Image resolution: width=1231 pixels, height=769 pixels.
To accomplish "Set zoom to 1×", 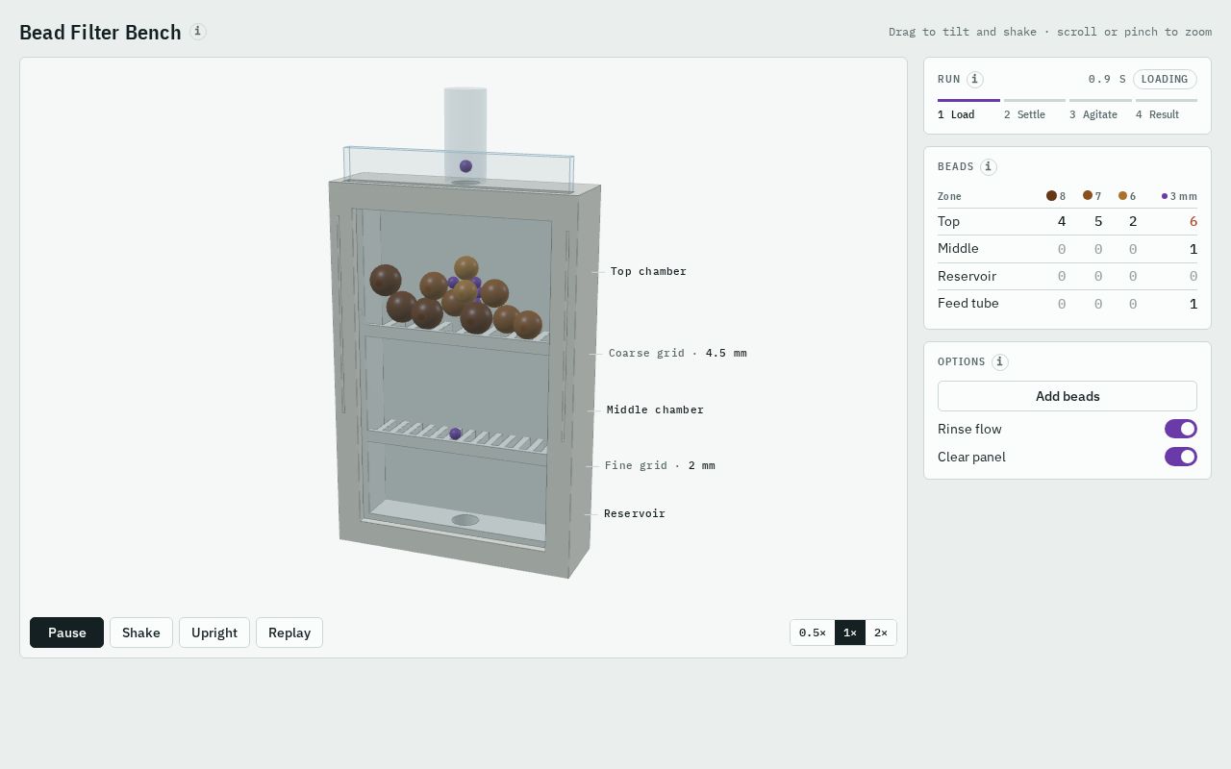I will [x=850, y=633].
